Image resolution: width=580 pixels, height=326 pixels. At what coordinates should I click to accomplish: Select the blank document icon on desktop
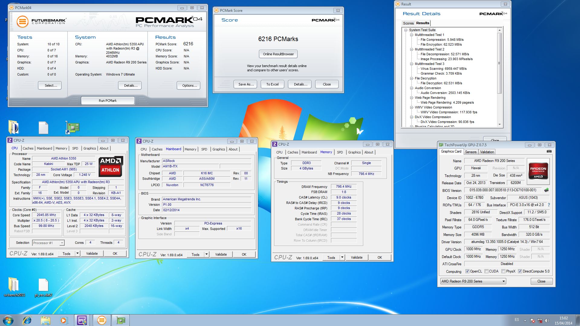tap(44, 127)
